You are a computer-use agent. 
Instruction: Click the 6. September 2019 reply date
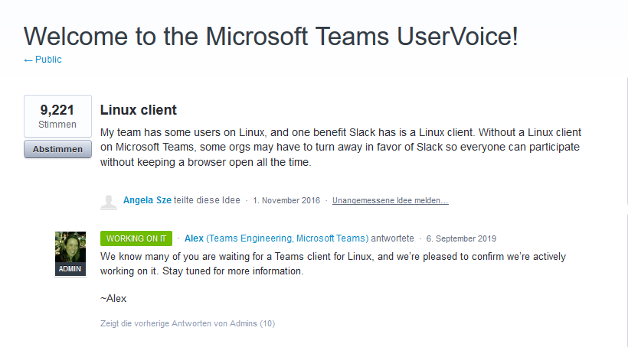click(461, 238)
